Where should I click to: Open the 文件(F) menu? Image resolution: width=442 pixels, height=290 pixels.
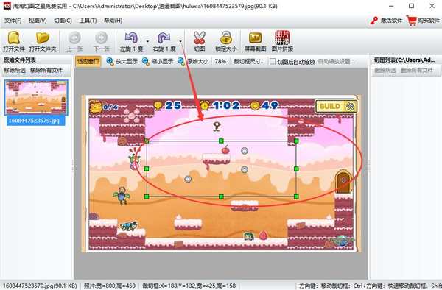(x=13, y=21)
